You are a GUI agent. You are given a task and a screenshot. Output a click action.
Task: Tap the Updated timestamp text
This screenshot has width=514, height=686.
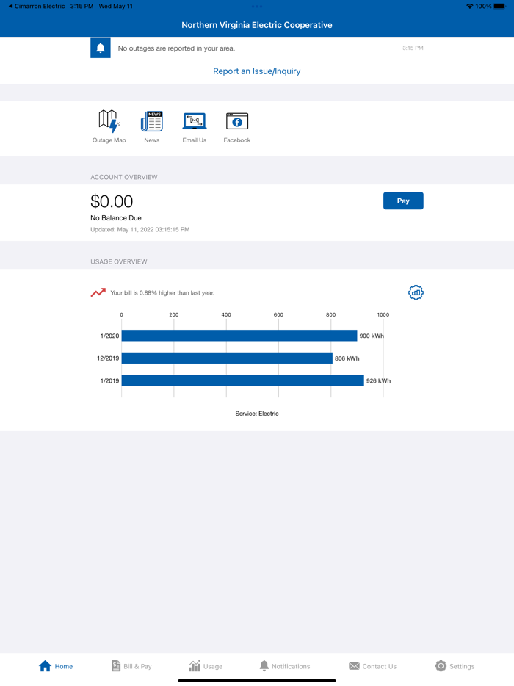coord(140,229)
